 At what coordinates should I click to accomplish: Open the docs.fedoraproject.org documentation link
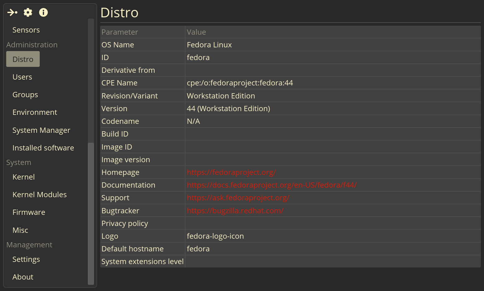[x=271, y=185]
